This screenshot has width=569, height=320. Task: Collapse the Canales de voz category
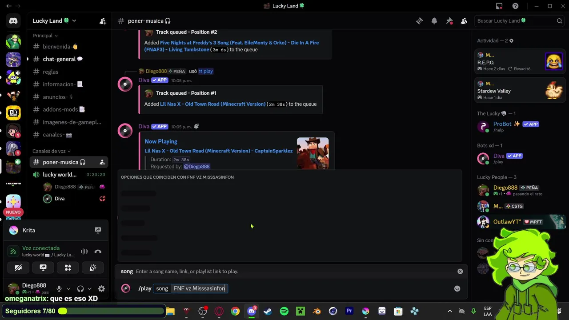tap(51, 151)
